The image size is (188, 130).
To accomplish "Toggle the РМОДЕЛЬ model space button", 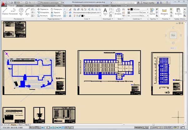I will 138,128.
